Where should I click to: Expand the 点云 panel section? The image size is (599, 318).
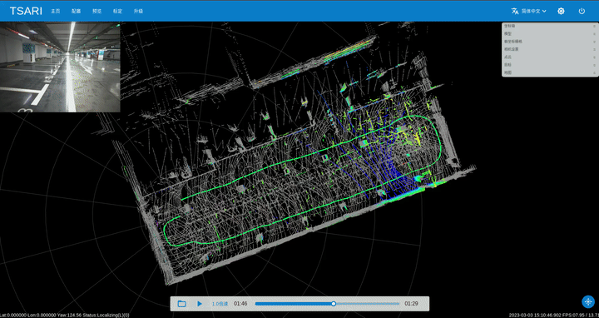(550, 57)
